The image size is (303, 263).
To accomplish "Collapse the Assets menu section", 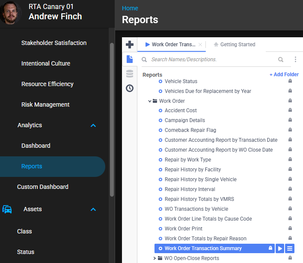I will point(93,209).
